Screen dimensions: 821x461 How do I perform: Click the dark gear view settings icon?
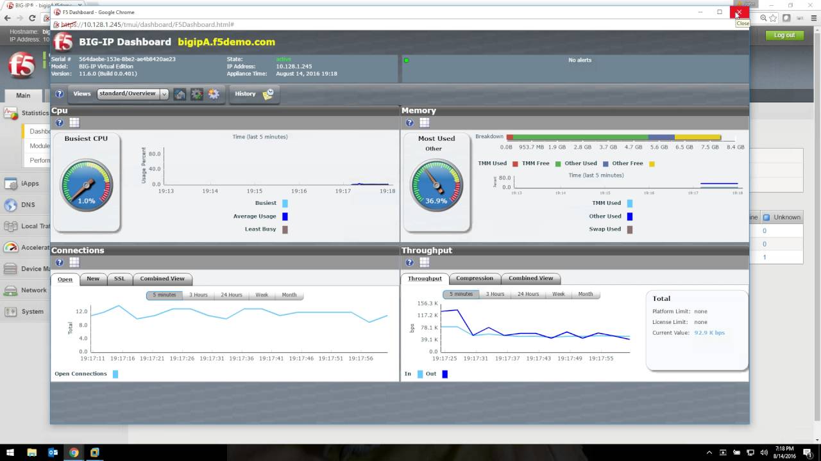click(197, 94)
